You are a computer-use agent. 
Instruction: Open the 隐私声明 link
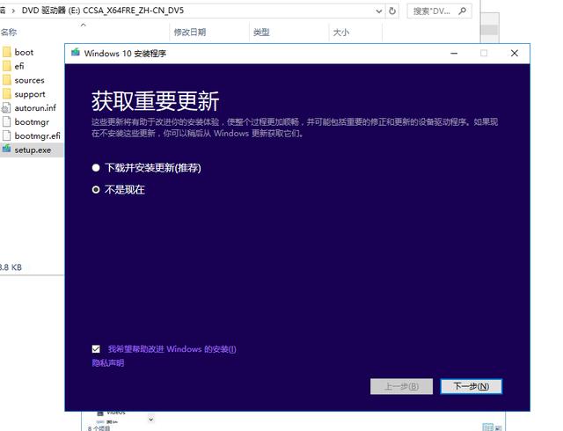click(x=107, y=362)
